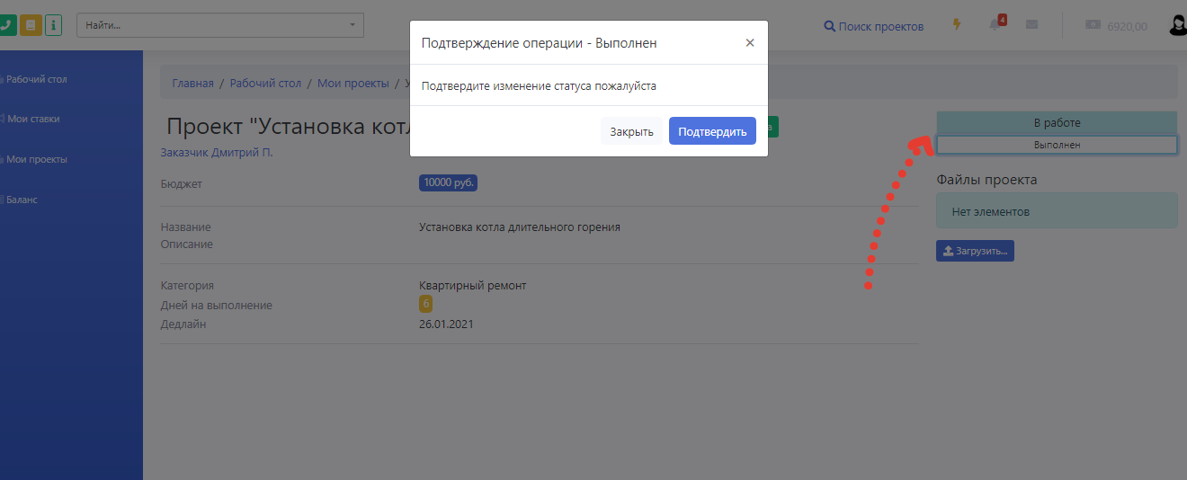Viewport: 1187px width, 480px height.
Task: Open the user avatar profile icon
Action: (1178, 25)
